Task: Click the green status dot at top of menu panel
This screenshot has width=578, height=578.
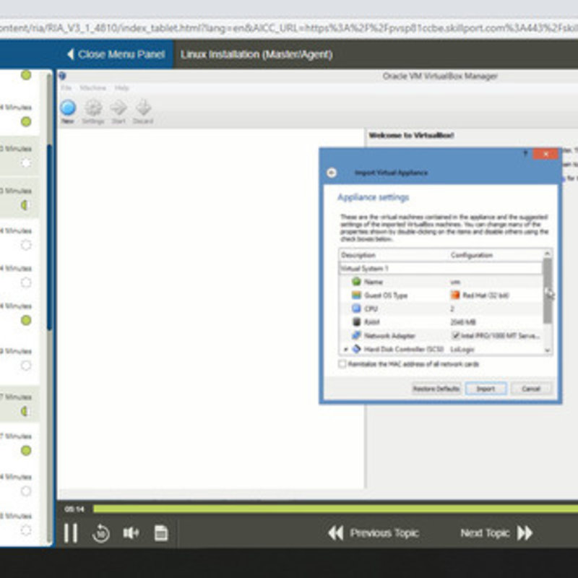Action: 26,75
